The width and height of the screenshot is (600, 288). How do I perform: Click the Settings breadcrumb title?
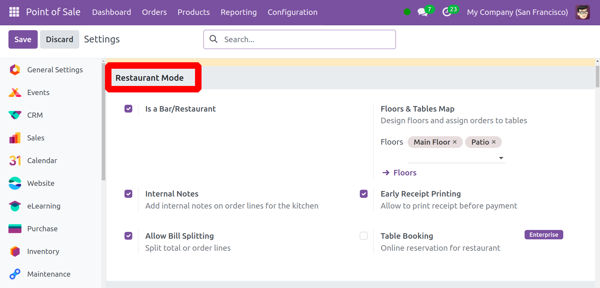point(102,39)
